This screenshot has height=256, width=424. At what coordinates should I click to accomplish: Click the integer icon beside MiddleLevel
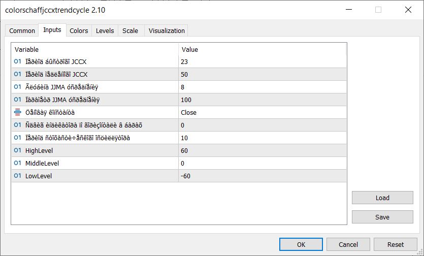(x=18, y=163)
